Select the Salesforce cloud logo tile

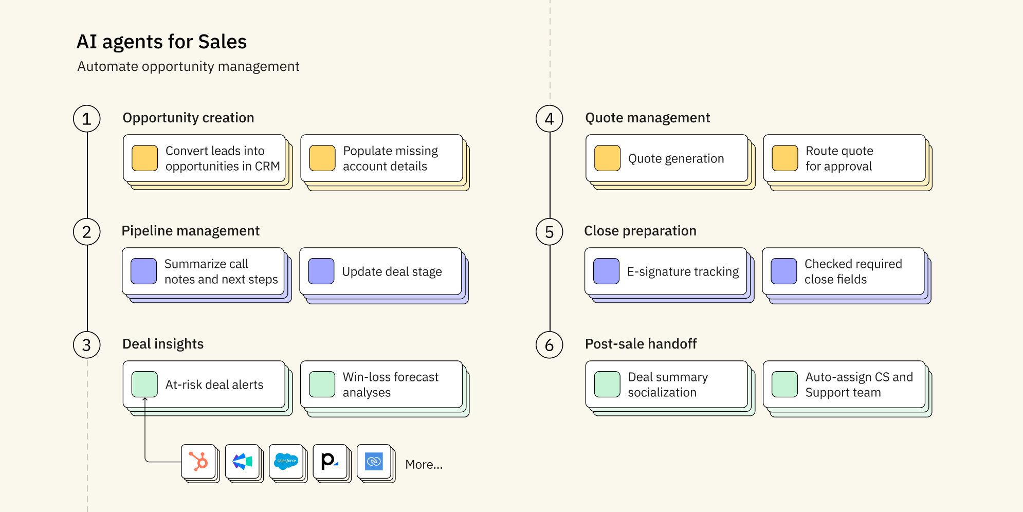(286, 461)
